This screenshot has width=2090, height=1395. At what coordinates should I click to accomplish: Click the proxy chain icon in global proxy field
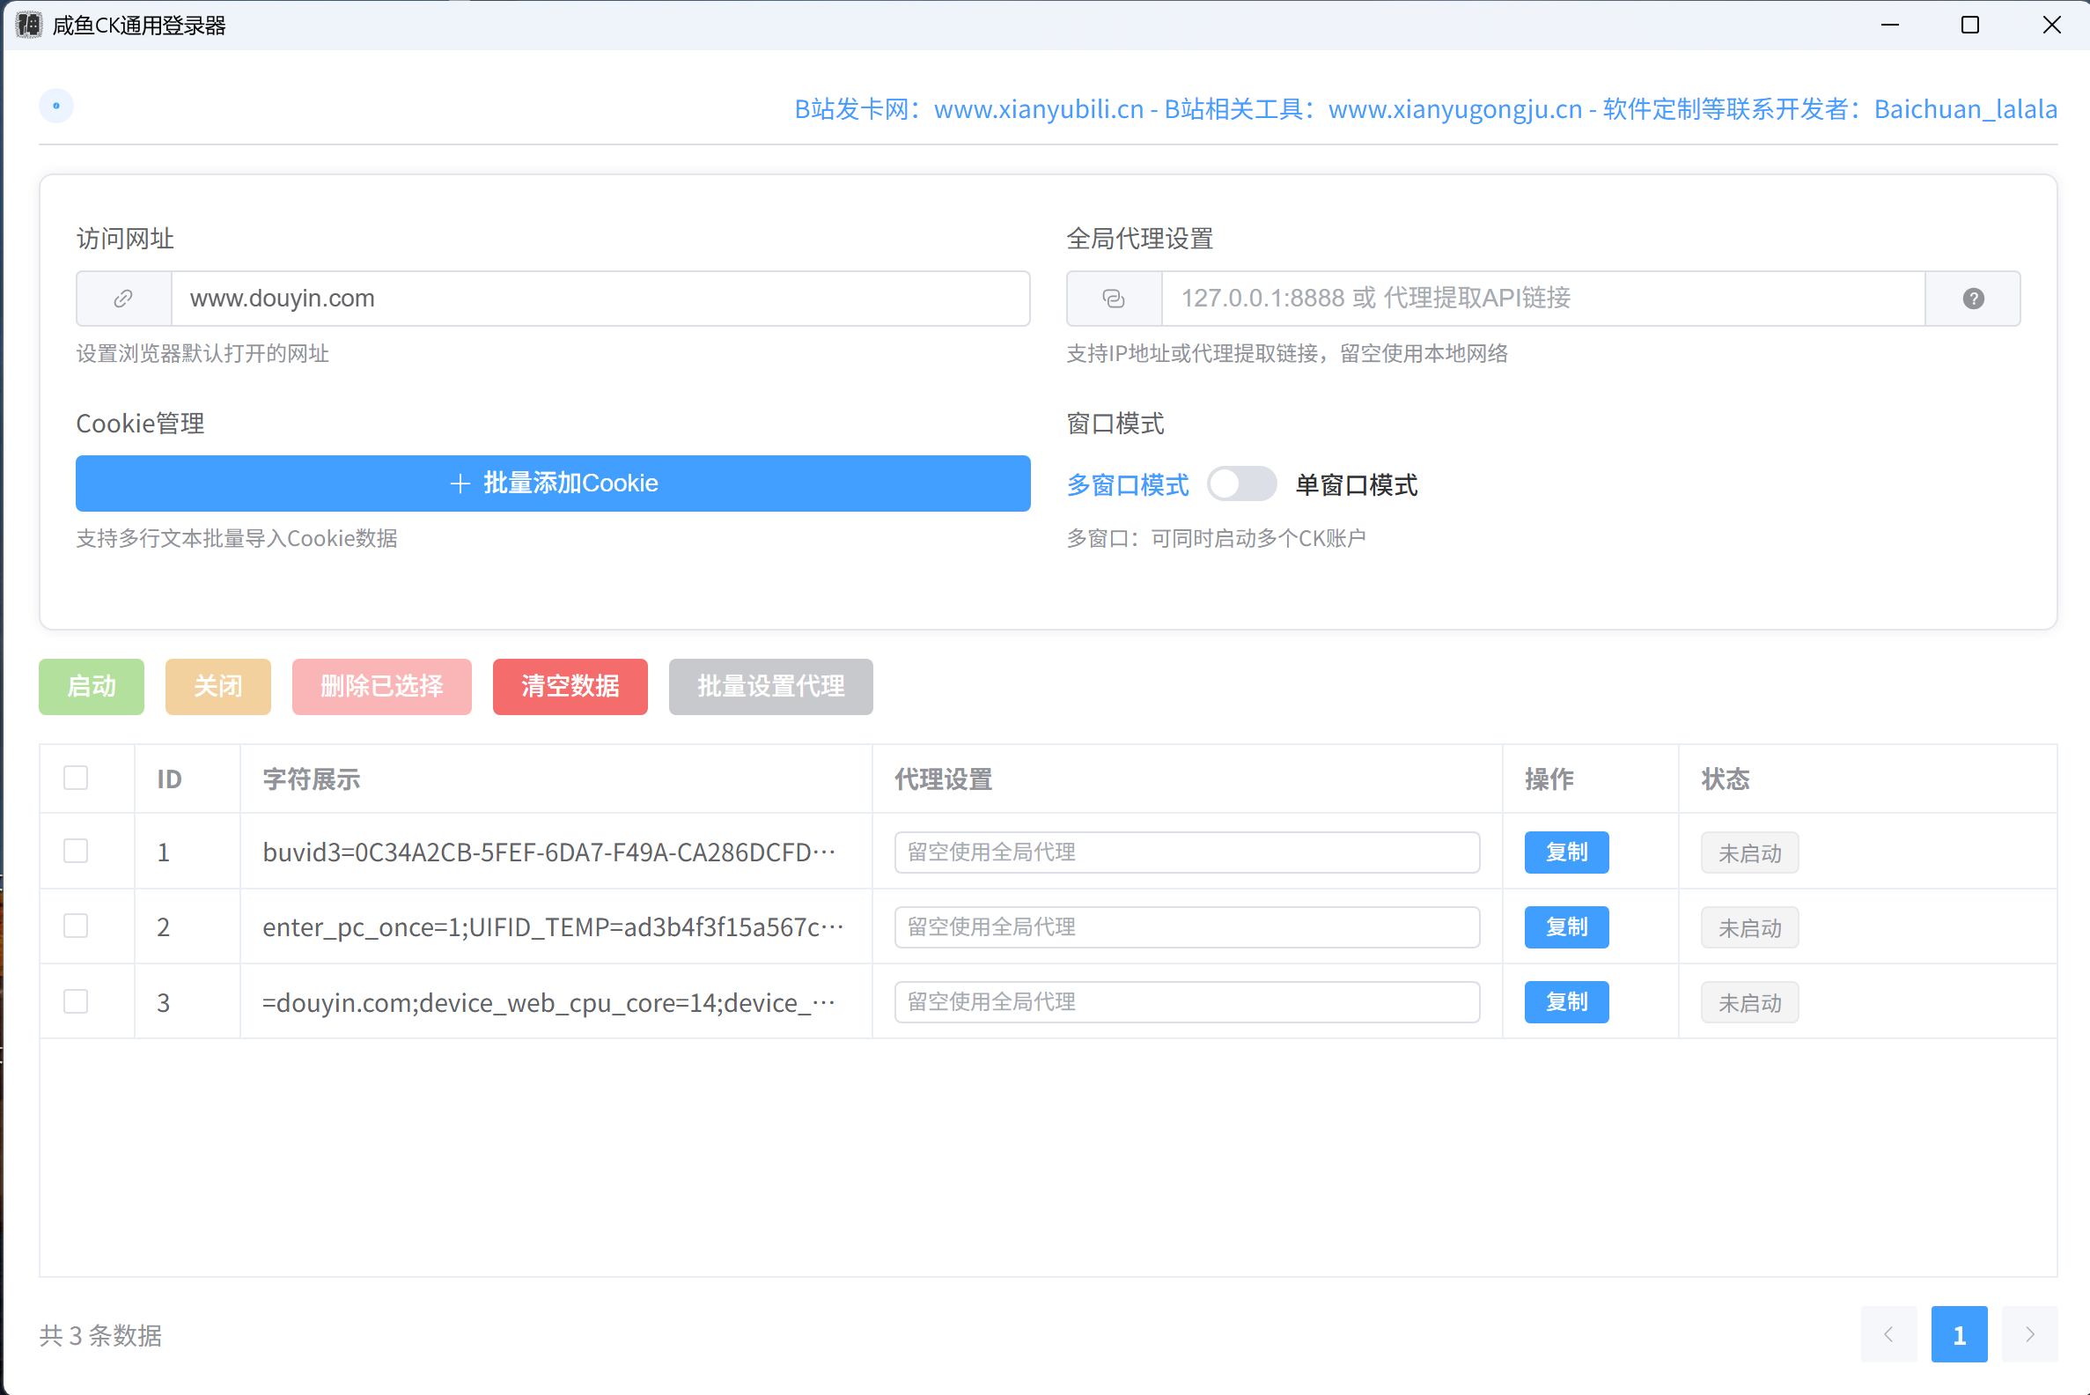[1114, 299]
